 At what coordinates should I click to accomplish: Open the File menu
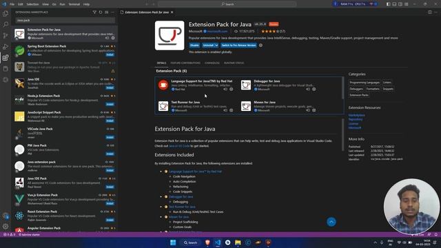[12, 4]
